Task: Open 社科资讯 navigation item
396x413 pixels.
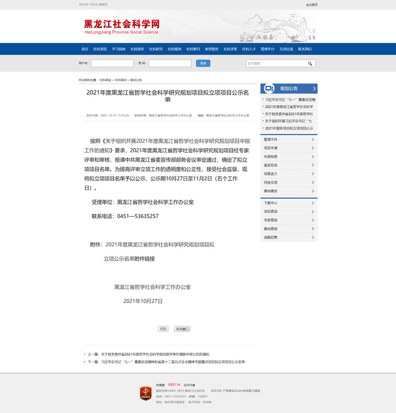Action: [x=100, y=49]
